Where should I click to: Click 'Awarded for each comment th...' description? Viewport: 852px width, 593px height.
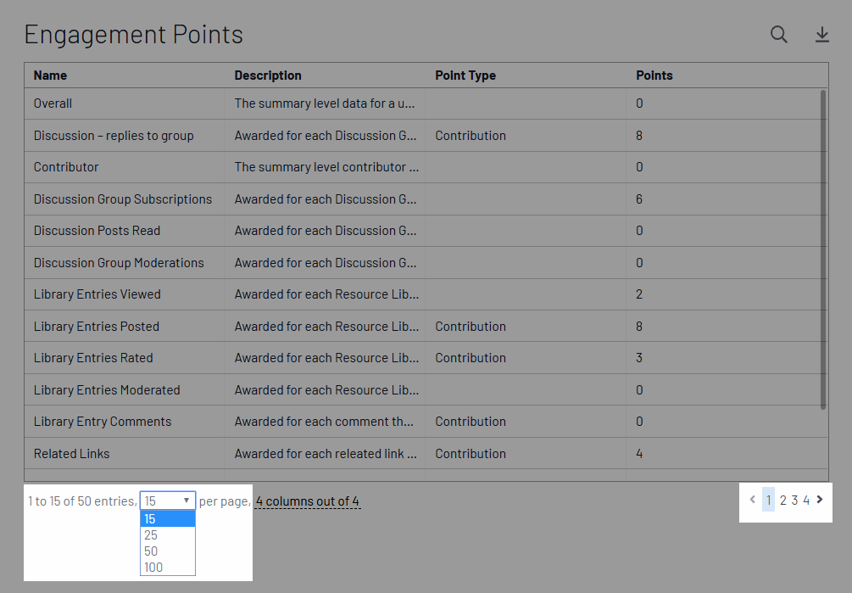324,422
